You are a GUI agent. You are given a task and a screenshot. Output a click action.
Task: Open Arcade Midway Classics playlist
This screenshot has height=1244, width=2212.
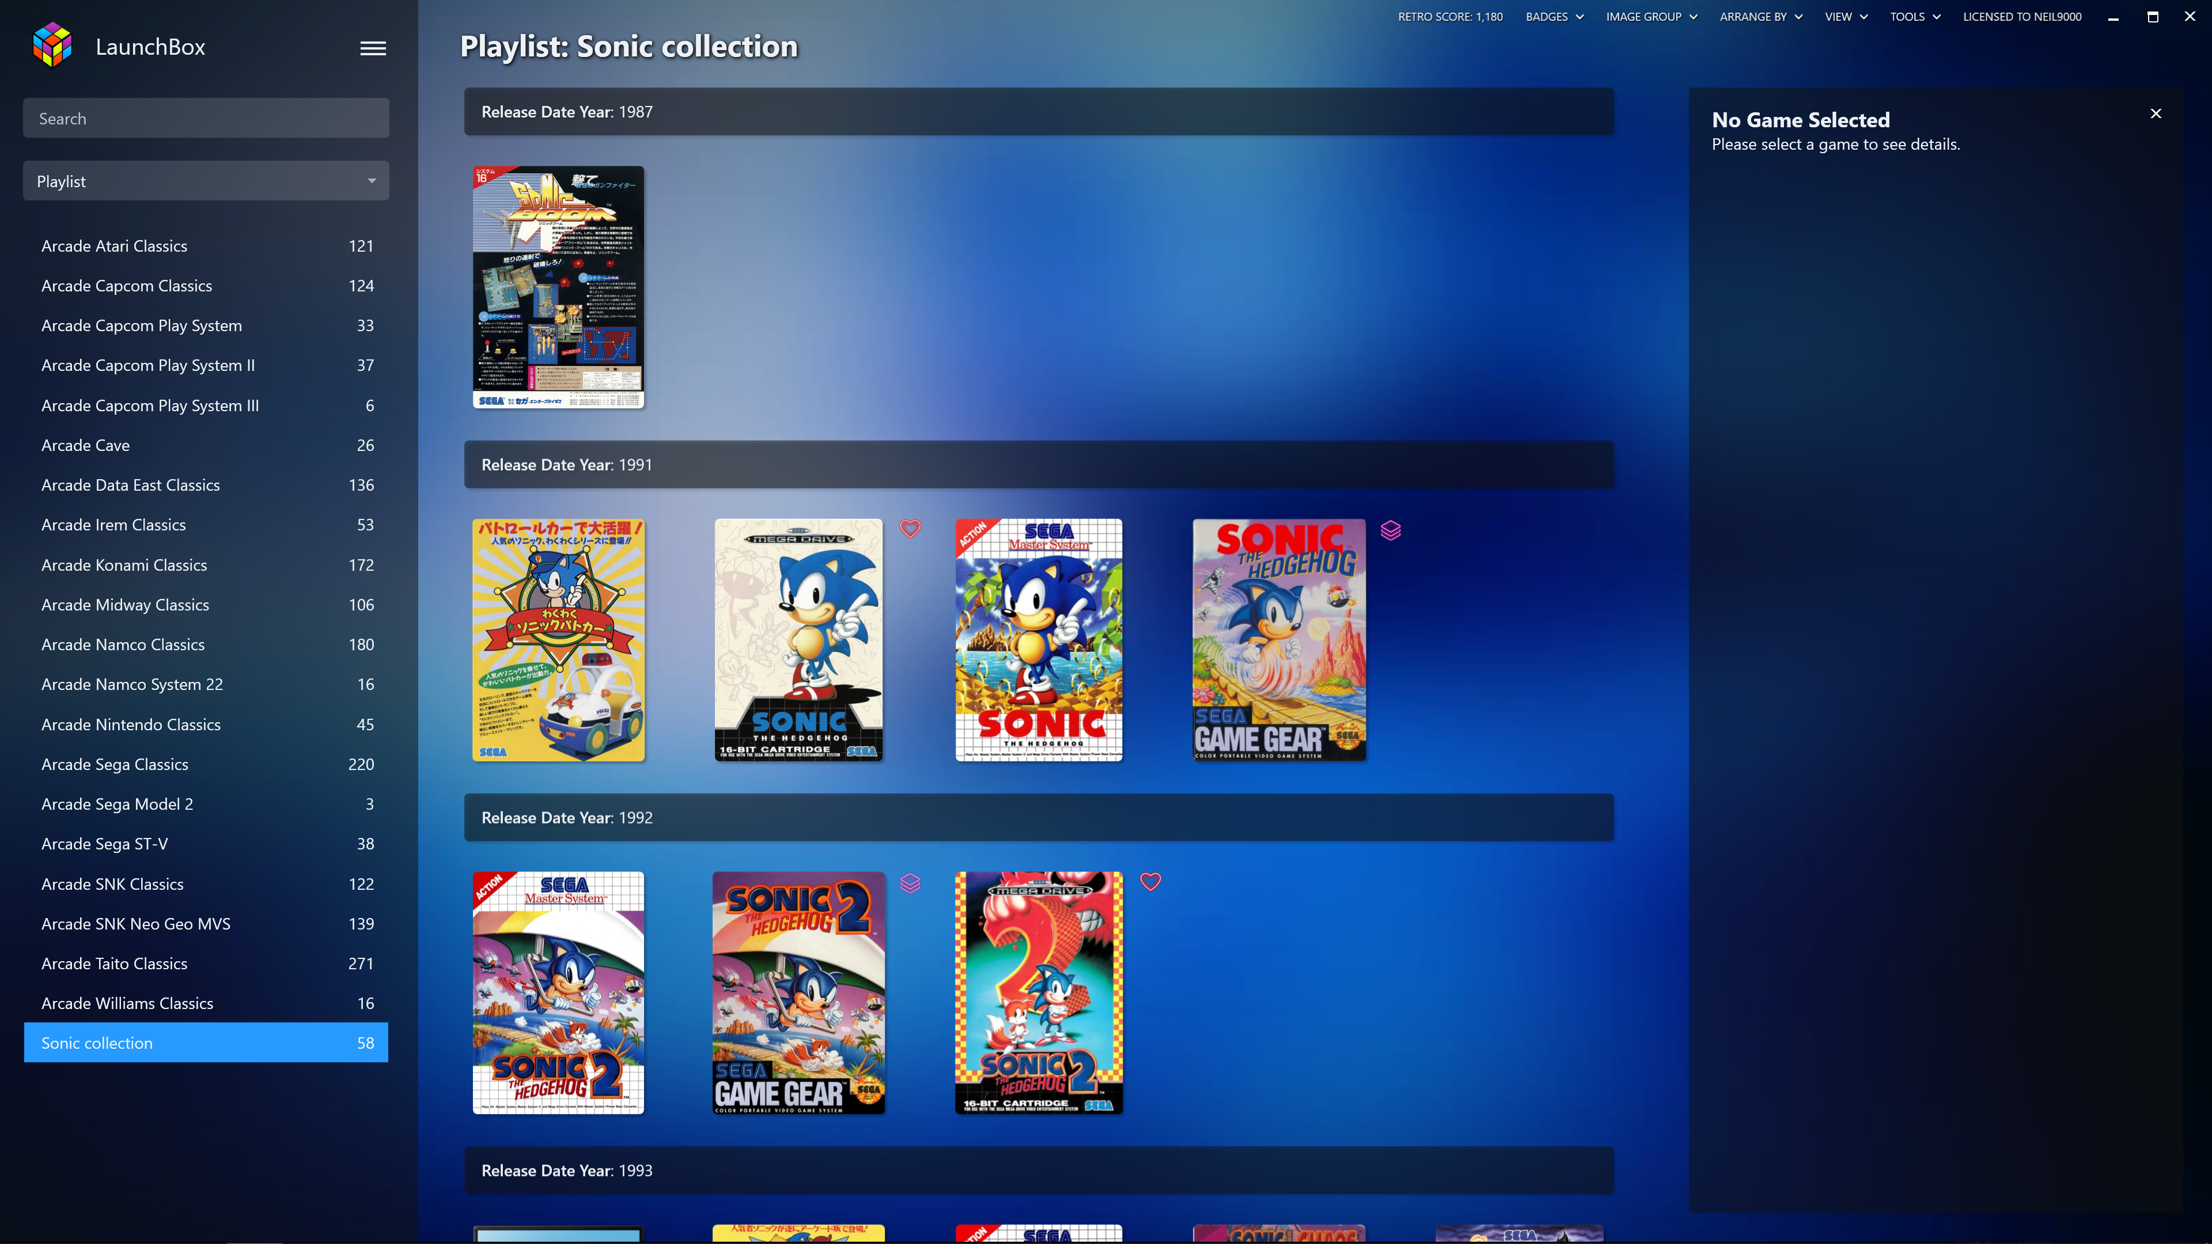point(206,604)
